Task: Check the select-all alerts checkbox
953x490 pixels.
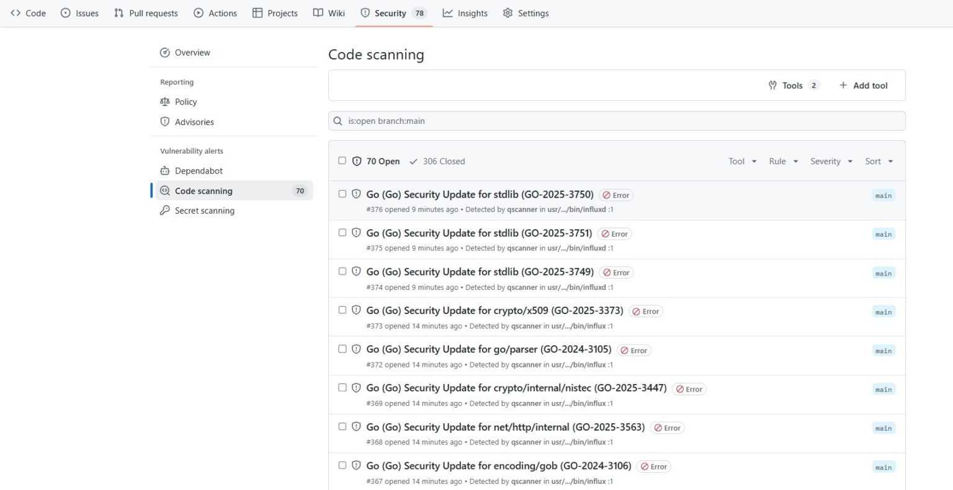Action: pyautogui.click(x=342, y=160)
